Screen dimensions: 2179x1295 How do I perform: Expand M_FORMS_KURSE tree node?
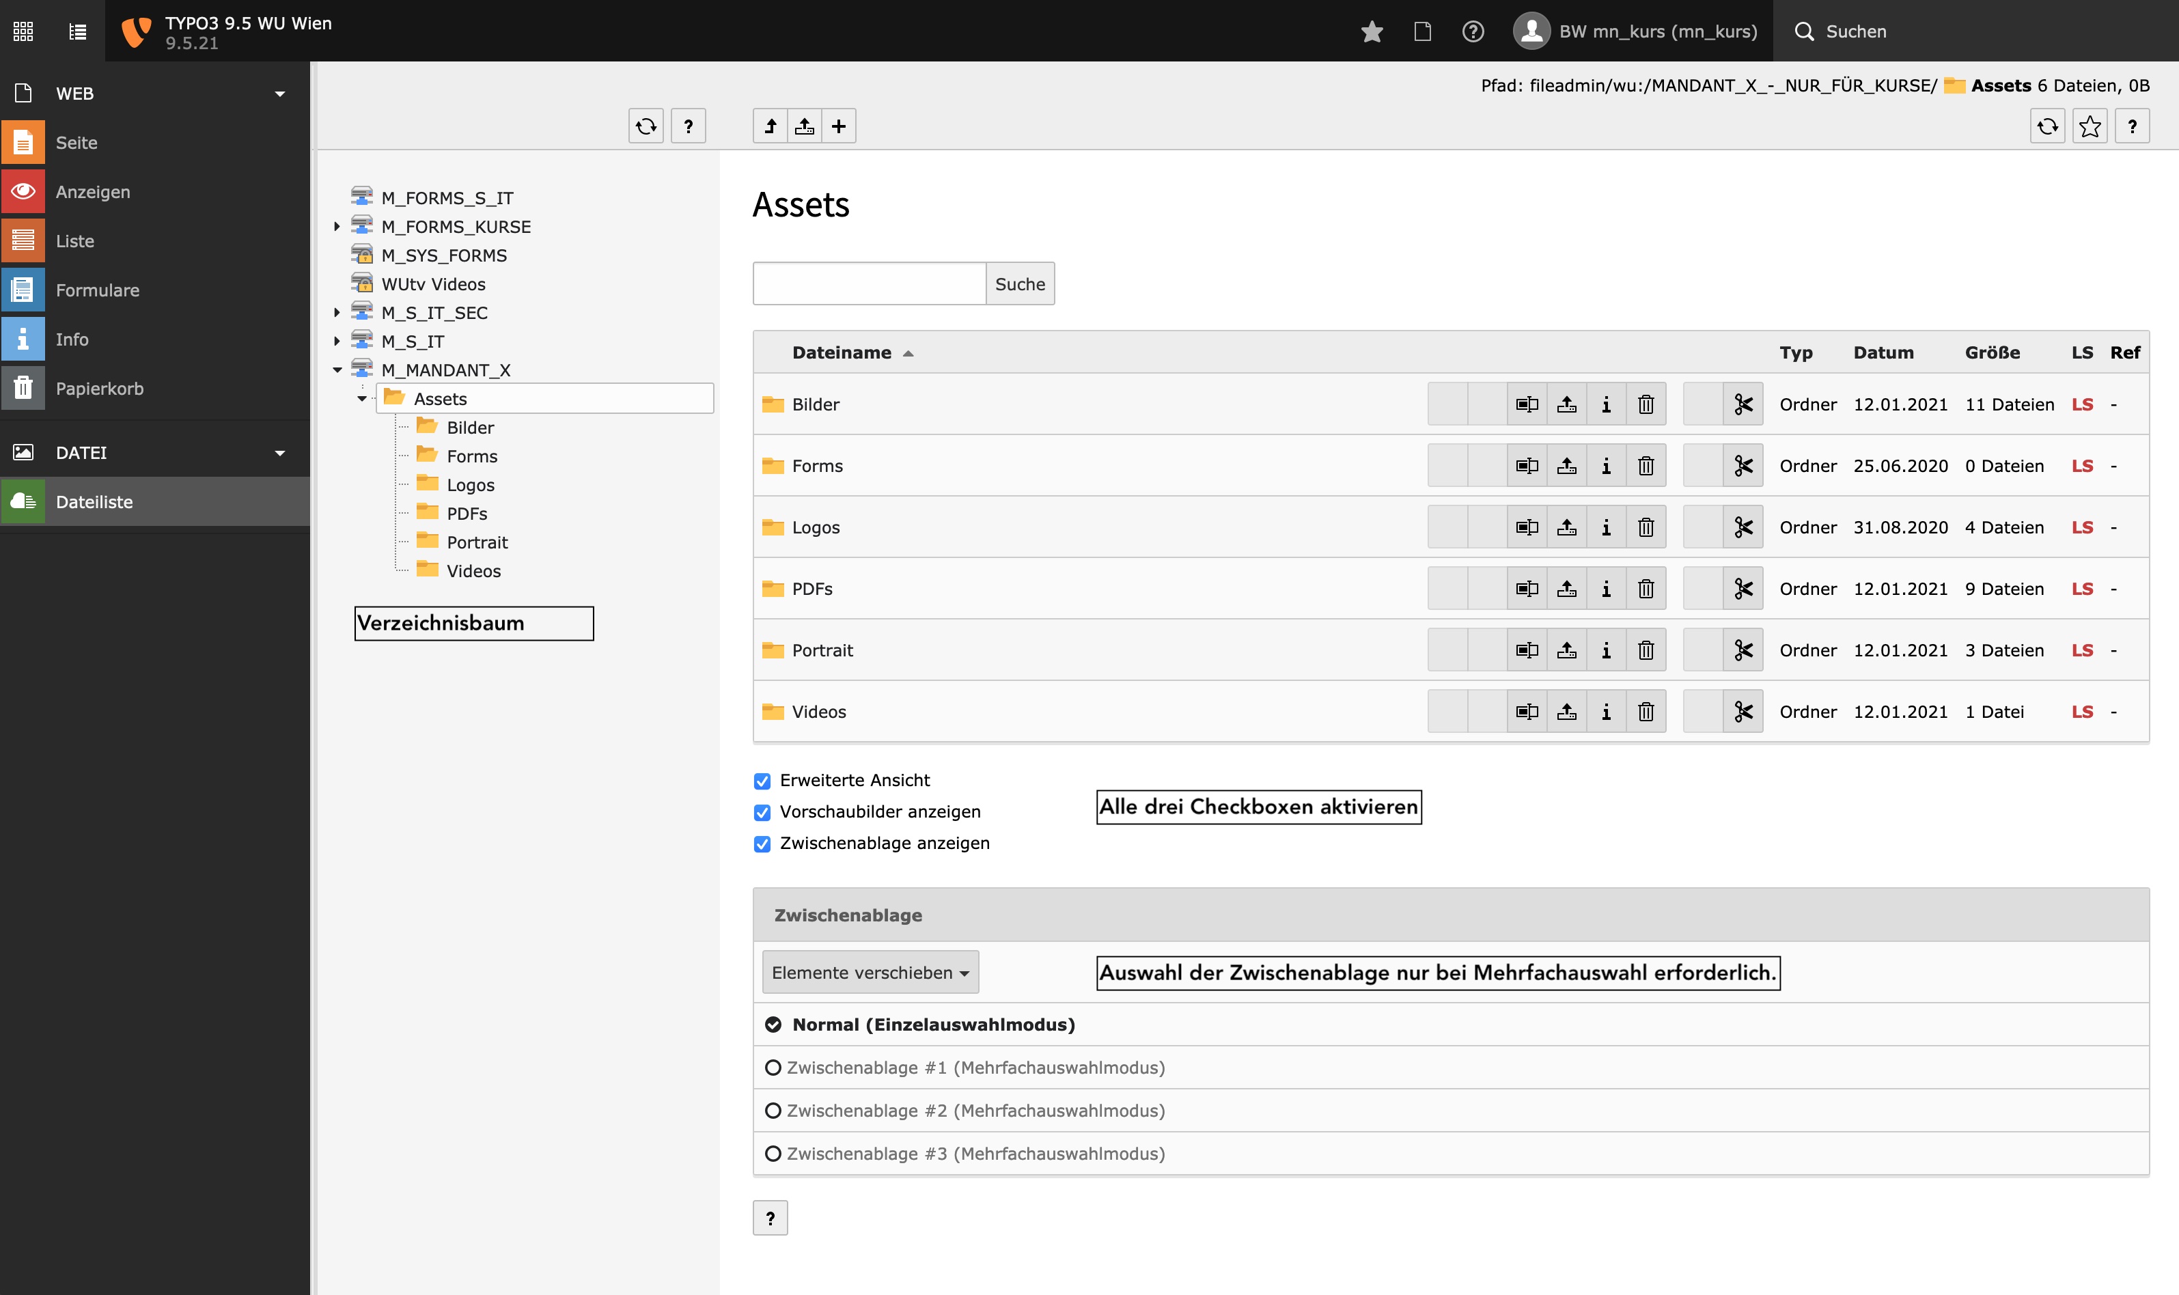point(337,227)
